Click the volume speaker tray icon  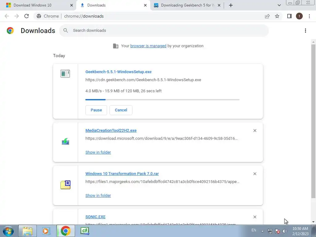coord(285,231)
